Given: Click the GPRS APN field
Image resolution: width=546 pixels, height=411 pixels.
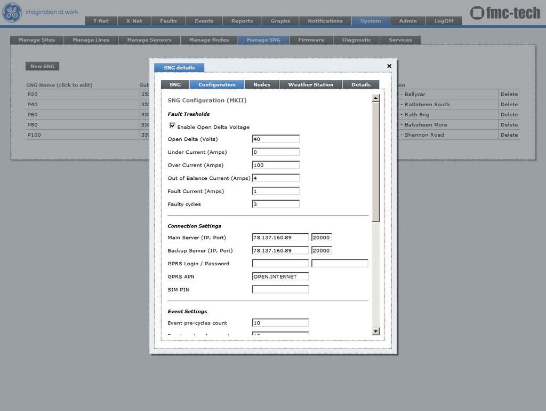Looking at the screenshot, I should pyautogui.click(x=280, y=276).
